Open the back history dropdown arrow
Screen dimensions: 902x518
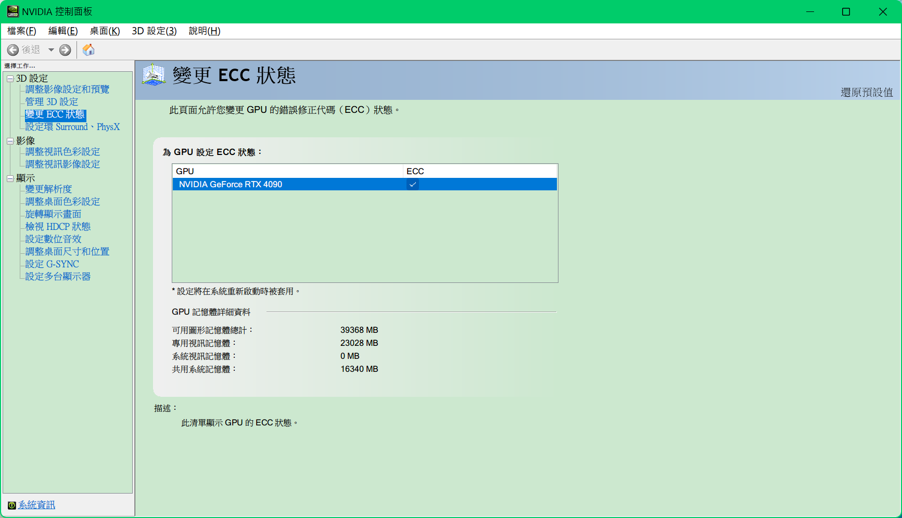[x=51, y=50]
